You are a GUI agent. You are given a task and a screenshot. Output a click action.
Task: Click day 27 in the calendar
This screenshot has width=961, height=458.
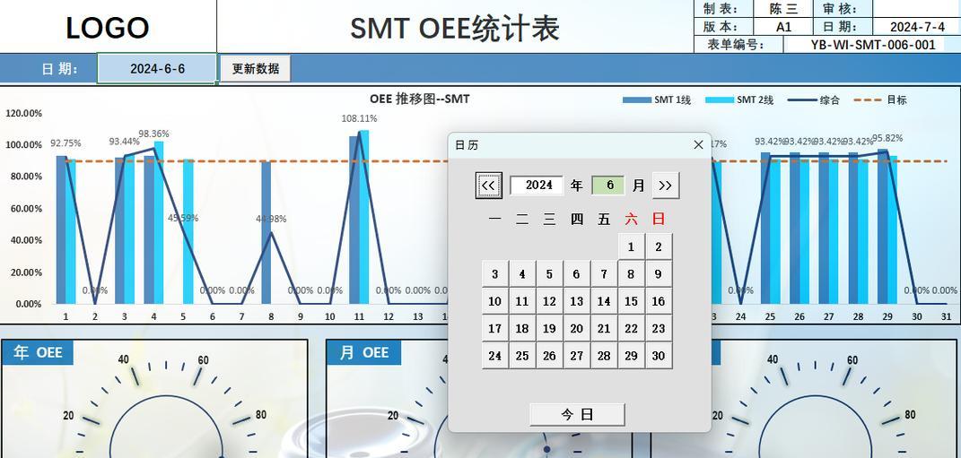coord(577,356)
